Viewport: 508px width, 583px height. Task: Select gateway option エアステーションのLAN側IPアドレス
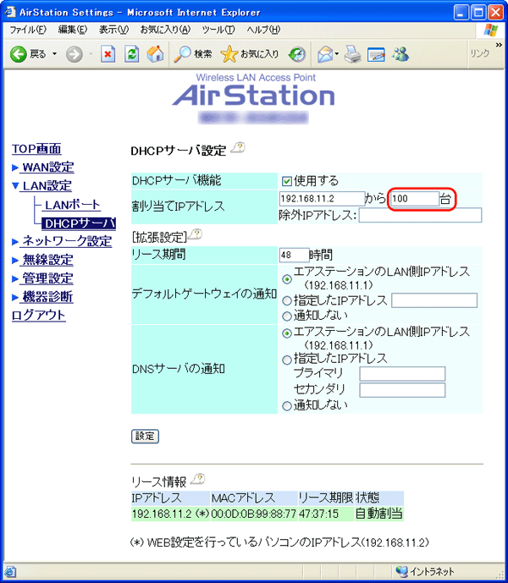tap(286, 279)
